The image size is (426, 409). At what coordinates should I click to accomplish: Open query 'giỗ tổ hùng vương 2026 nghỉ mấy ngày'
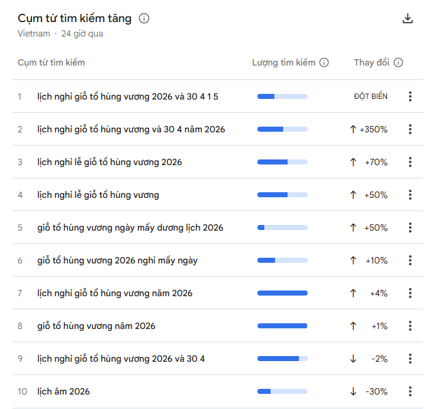[117, 260]
